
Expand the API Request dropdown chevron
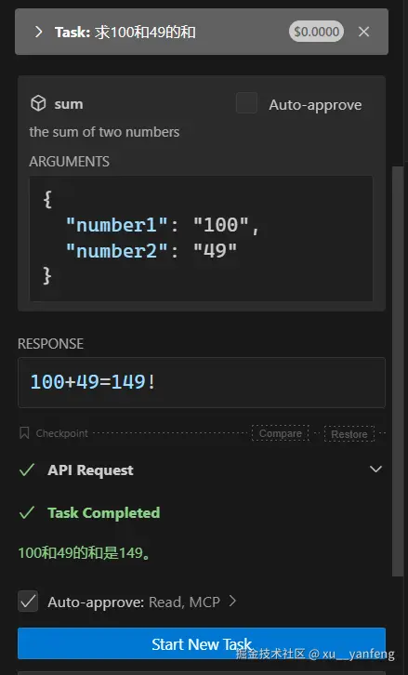(x=375, y=470)
